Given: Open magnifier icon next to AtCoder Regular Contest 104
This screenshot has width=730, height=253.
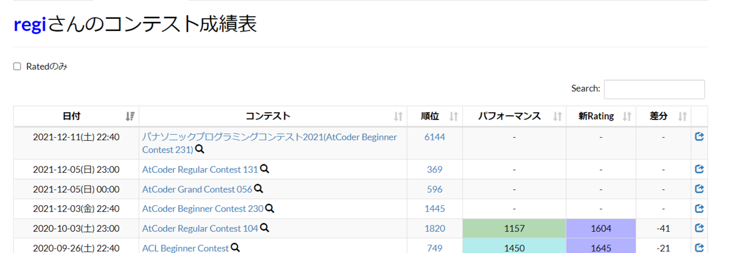Looking at the screenshot, I should (x=264, y=228).
